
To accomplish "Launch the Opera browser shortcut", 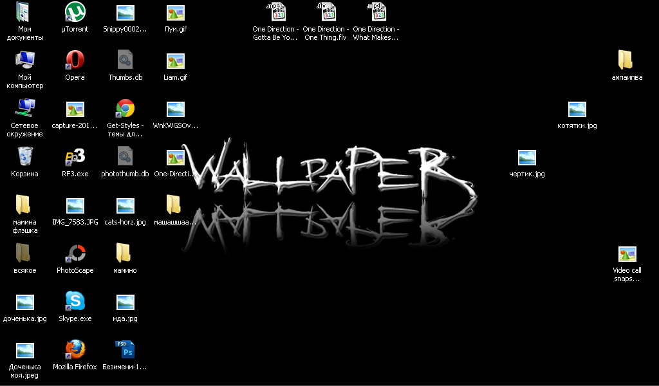I will pos(75,60).
